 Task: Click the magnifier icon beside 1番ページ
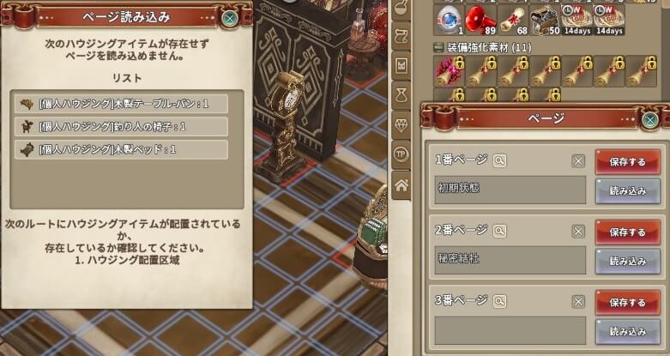coord(499,160)
